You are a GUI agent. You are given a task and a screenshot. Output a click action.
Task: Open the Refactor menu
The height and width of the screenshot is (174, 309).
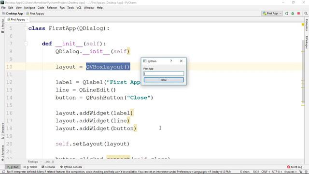52,8
